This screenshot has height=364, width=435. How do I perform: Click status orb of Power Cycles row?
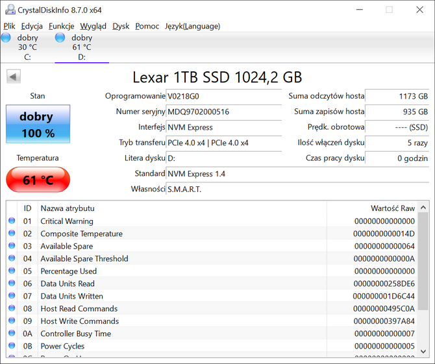(12, 345)
